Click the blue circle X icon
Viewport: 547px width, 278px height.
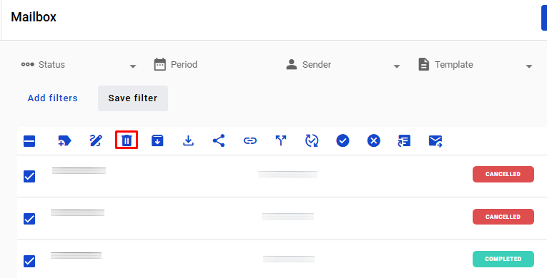point(374,140)
